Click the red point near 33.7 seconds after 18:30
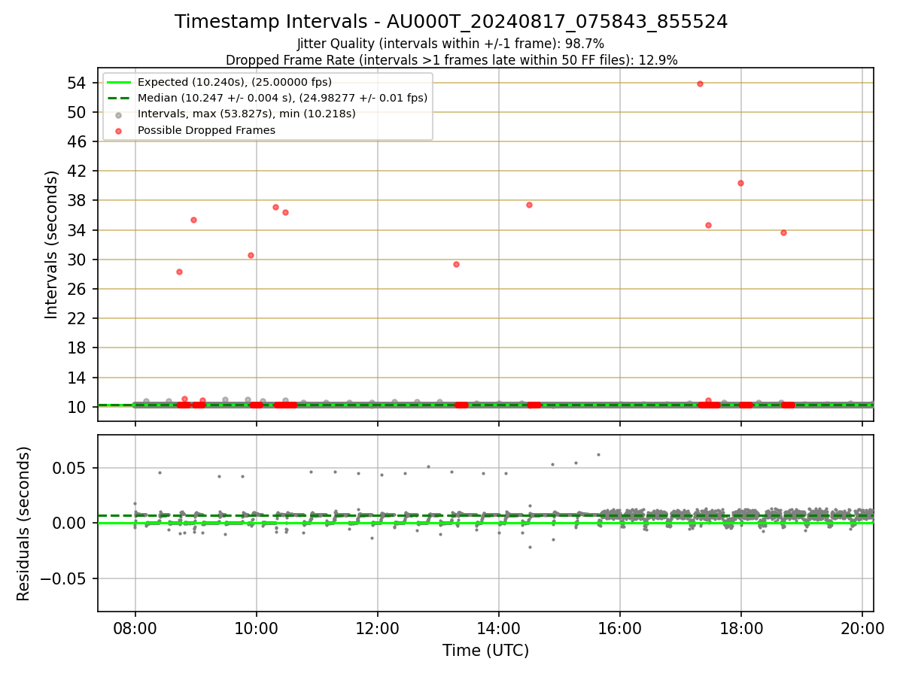This screenshot has width=903, height=677. (x=783, y=232)
